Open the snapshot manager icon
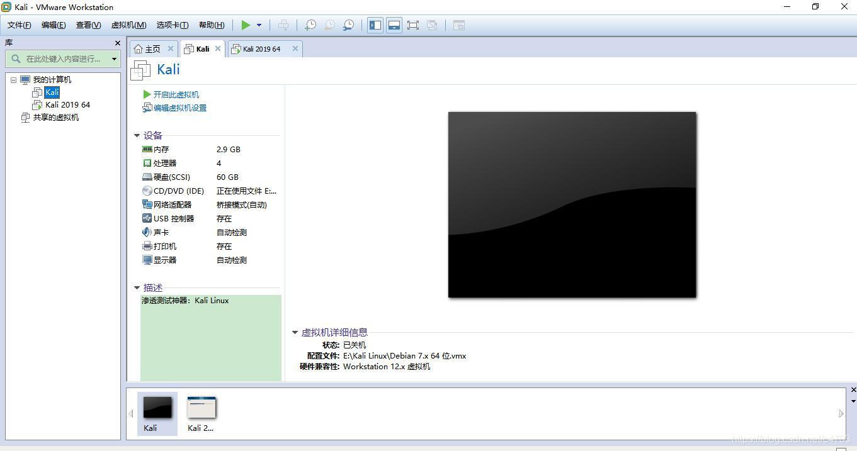 pyautogui.click(x=348, y=25)
